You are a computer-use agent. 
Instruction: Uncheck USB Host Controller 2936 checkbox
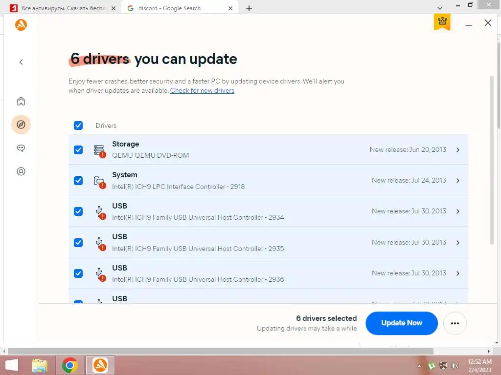(78, 273)
